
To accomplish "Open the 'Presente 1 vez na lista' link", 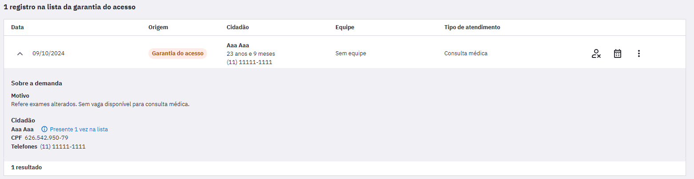I will pos(79,129).
